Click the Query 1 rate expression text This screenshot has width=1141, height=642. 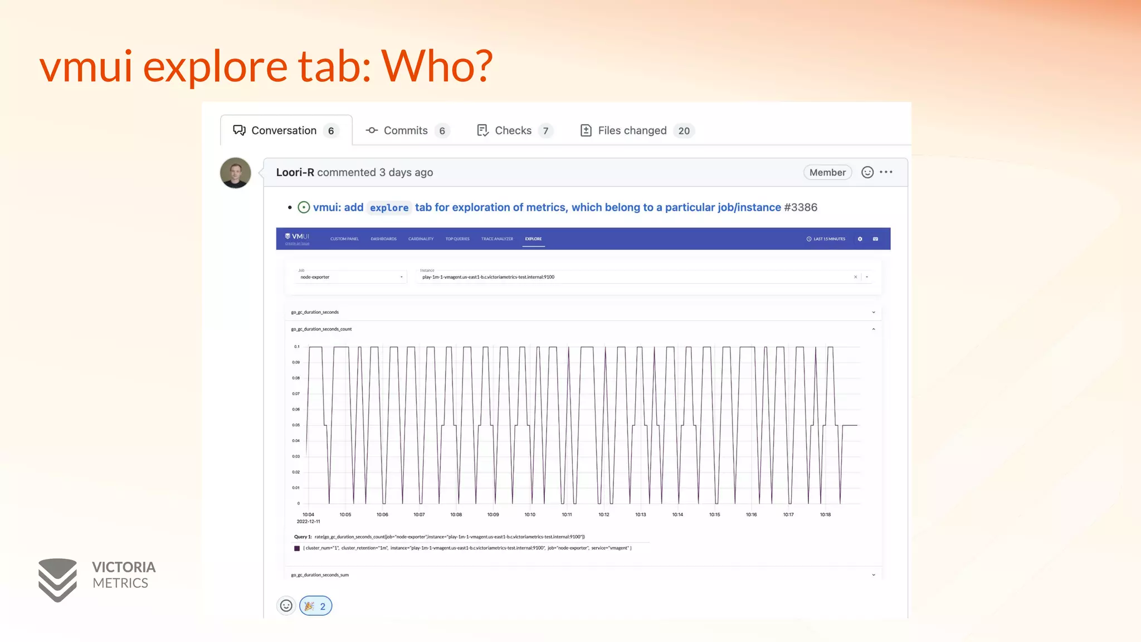point(450,537)
